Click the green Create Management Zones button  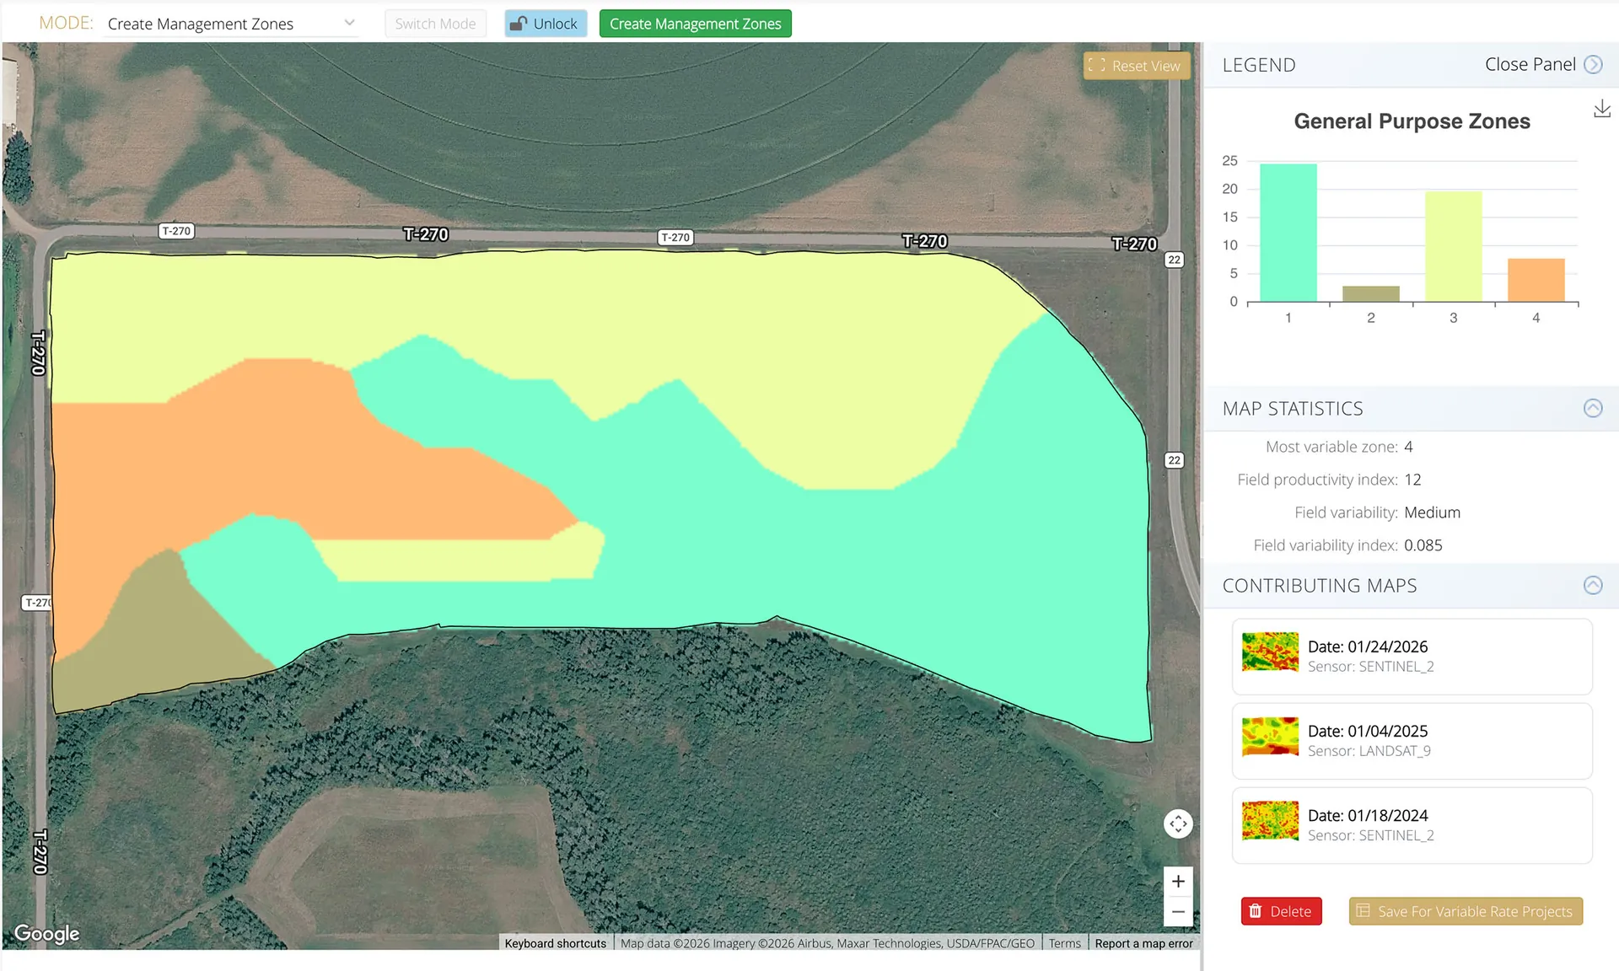(695, 24)
